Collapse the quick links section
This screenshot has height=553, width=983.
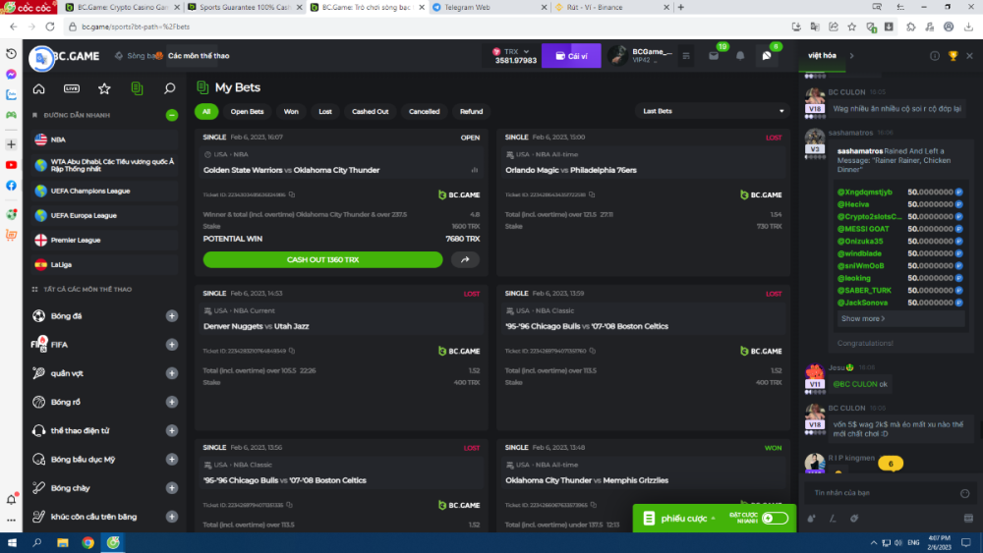[172, 115]
